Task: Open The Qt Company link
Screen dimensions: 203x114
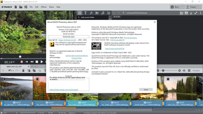Action: point(130,38)
